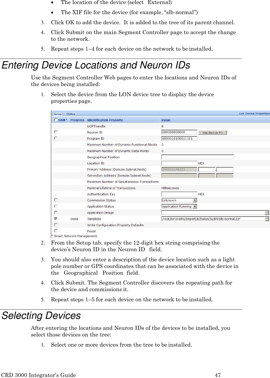Open the Commission Status dropdown arrow
The image size is (270, 378).
click(x=195, y=200)
